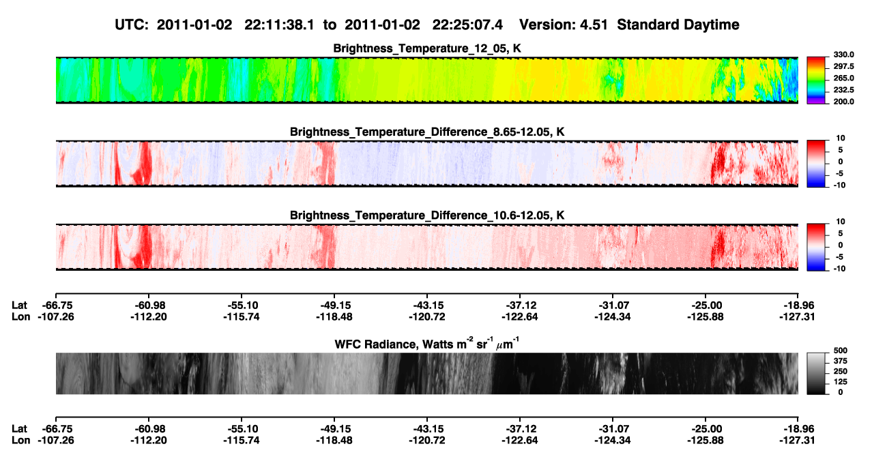Click the 375 label on the radiance colorbar
This screenshot has width=887, height=455.
click(841, 361)
